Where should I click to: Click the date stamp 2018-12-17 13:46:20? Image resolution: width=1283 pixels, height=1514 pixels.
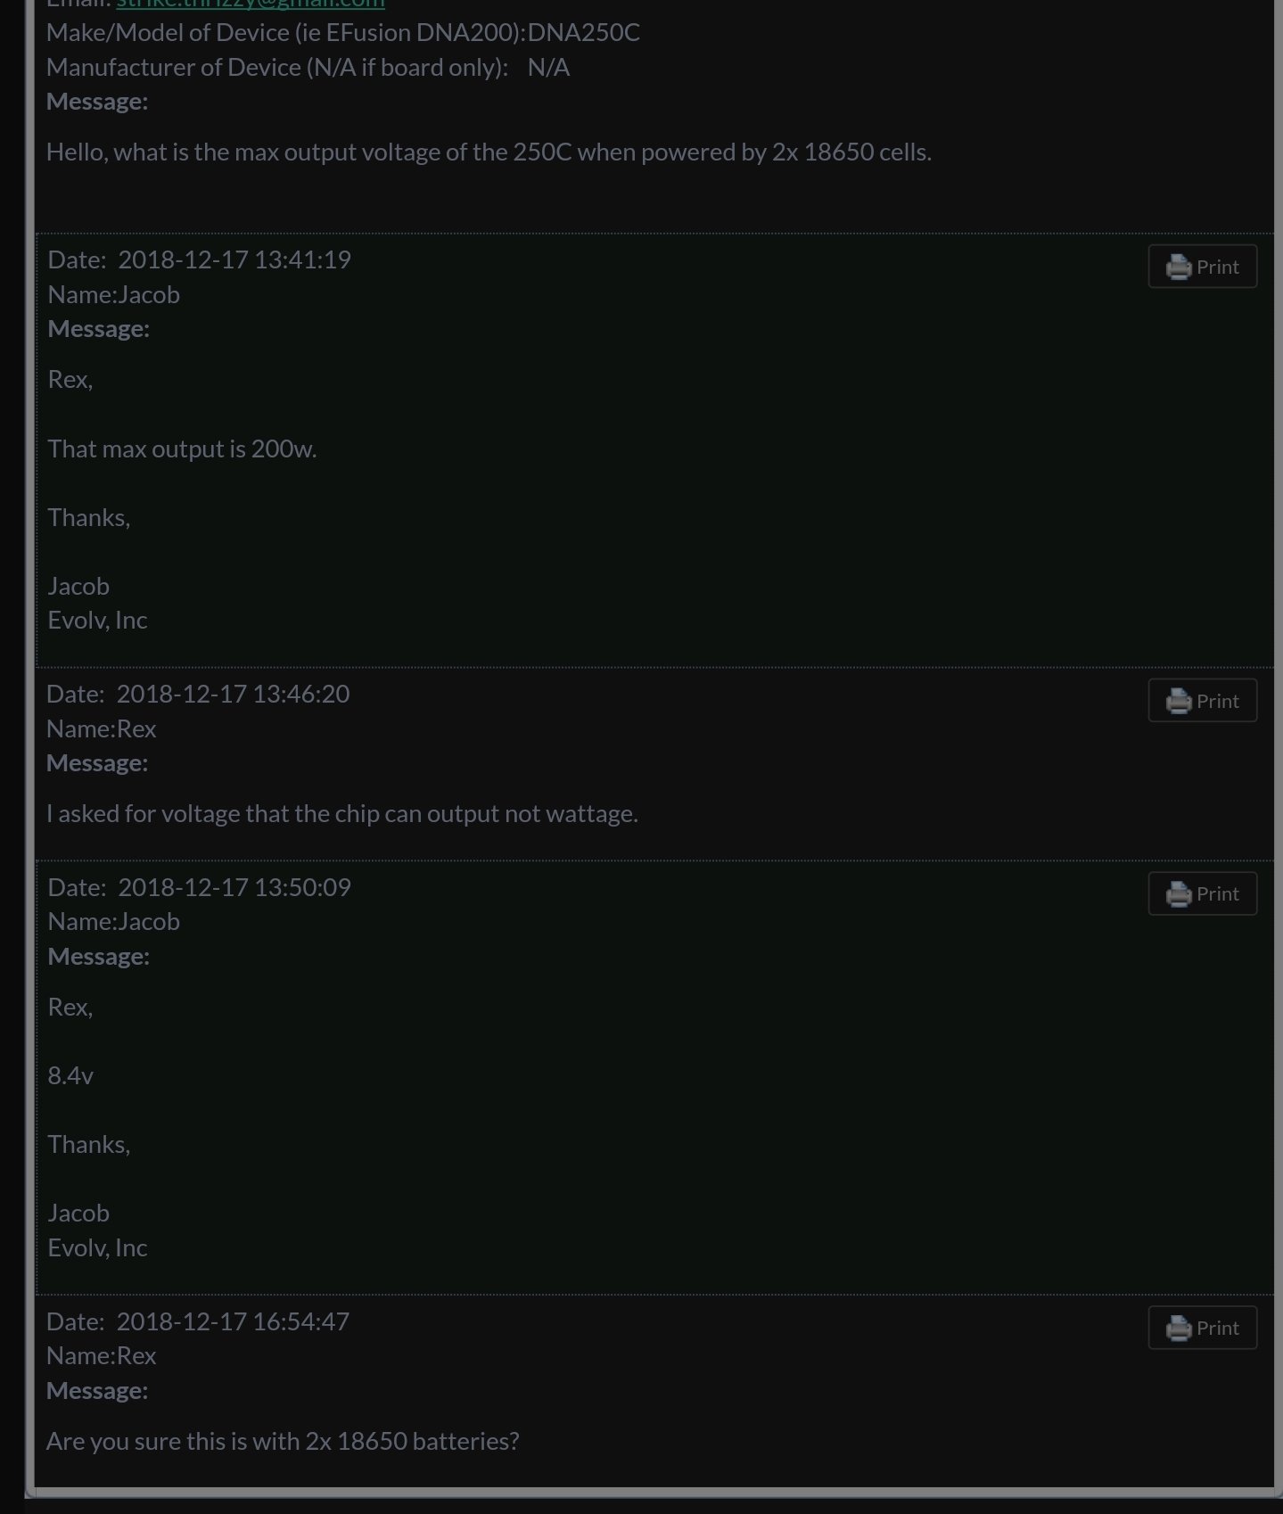click(233, 694)
